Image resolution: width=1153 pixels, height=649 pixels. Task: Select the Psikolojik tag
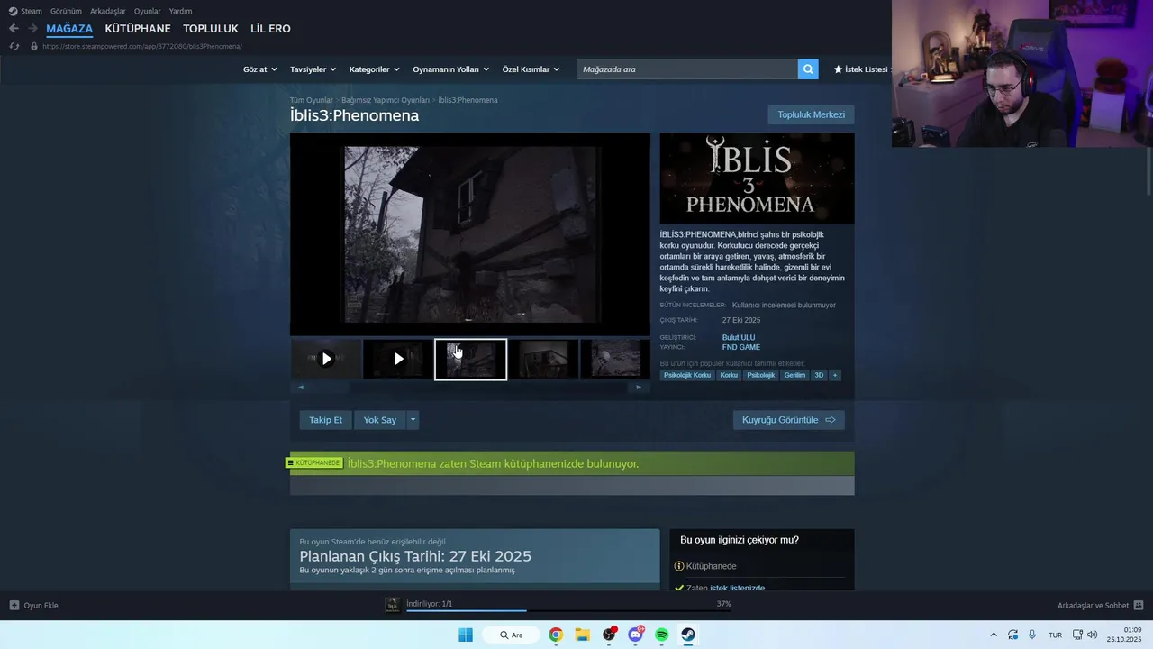click(760, 375)
